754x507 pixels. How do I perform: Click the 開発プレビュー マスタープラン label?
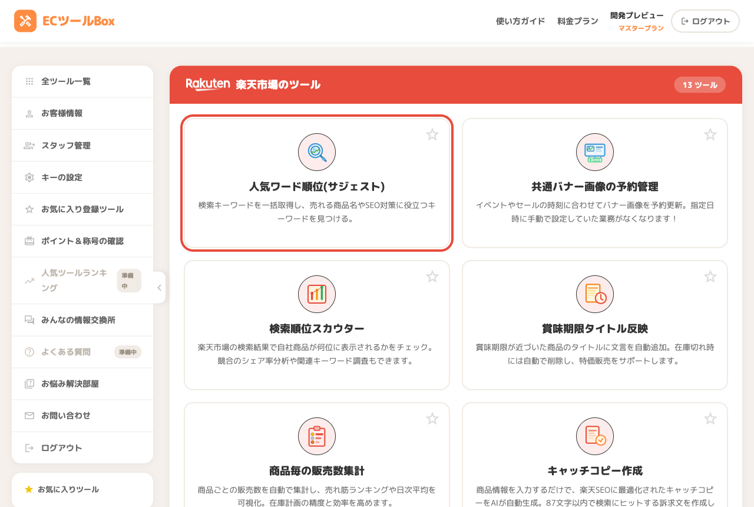tap(637, 21)
